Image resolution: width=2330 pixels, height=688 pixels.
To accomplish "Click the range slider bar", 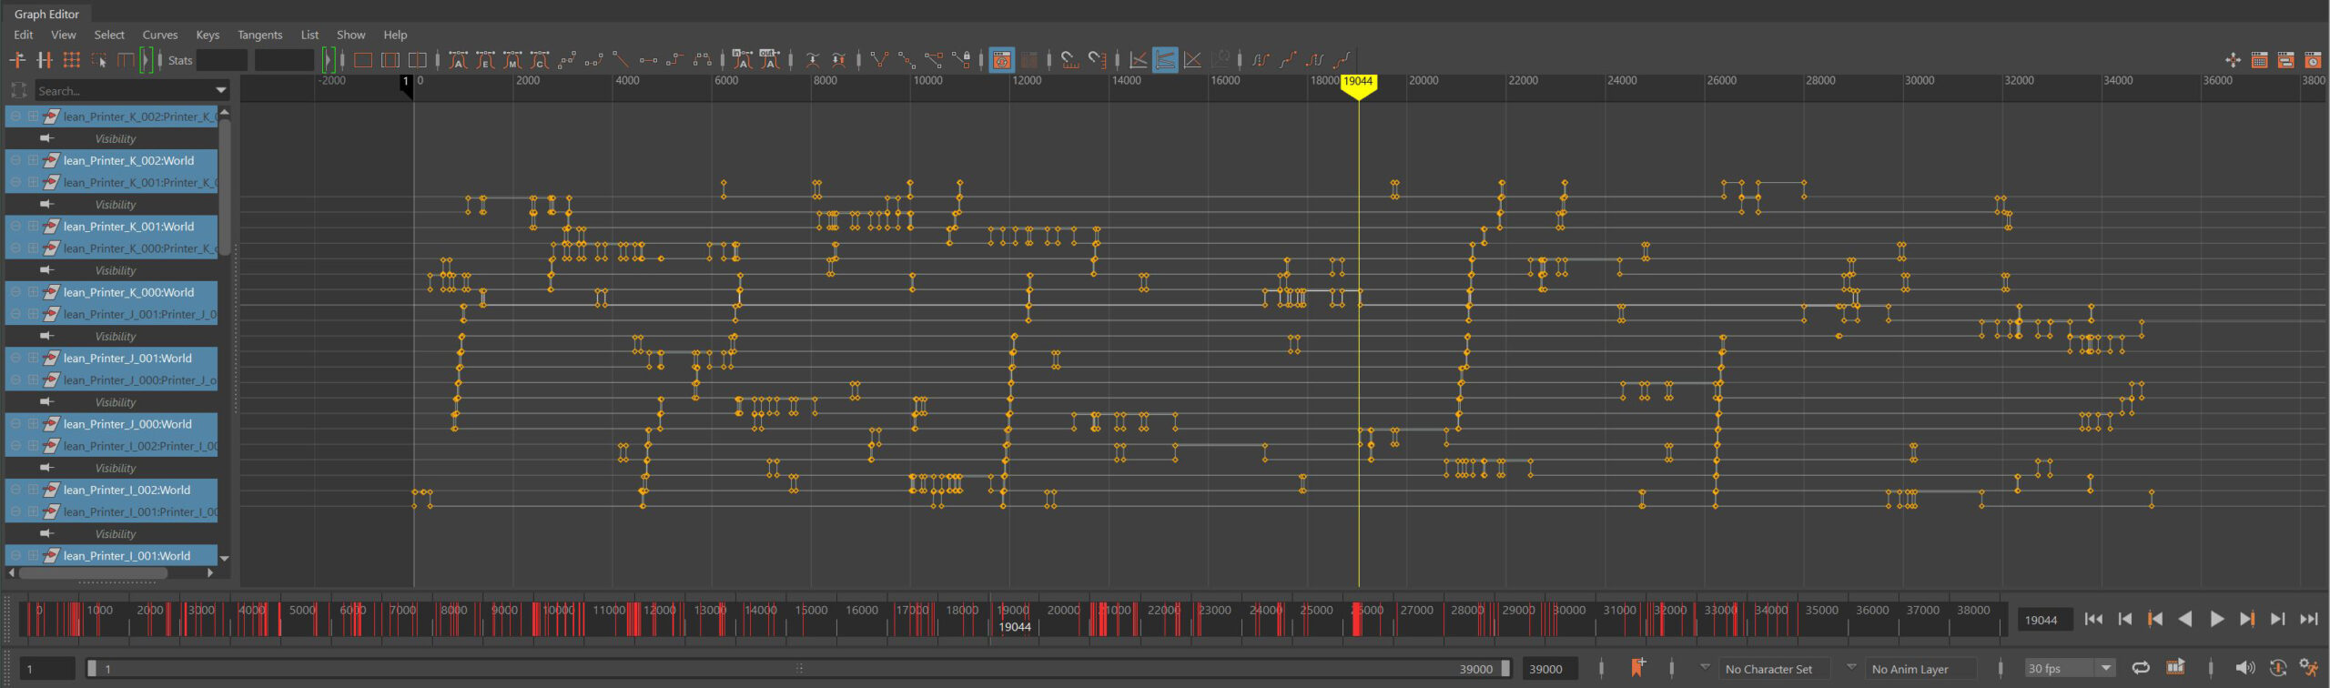I will point(797,668).
